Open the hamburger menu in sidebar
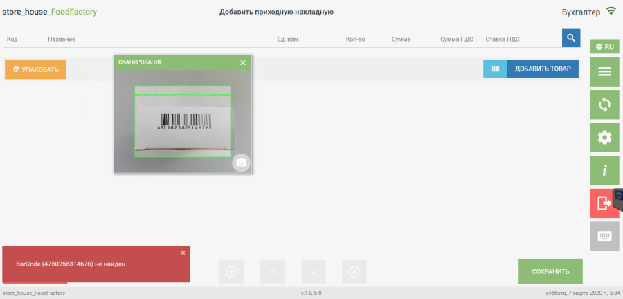 click(604, 72)
